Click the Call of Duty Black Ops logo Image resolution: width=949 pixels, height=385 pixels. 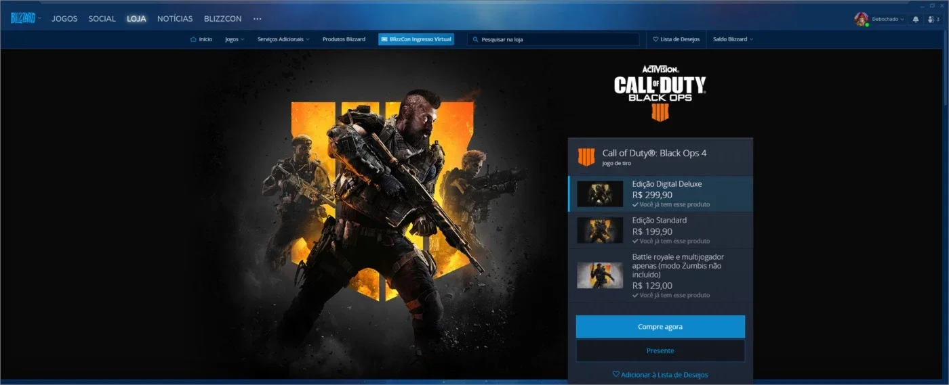click(660, 93)
